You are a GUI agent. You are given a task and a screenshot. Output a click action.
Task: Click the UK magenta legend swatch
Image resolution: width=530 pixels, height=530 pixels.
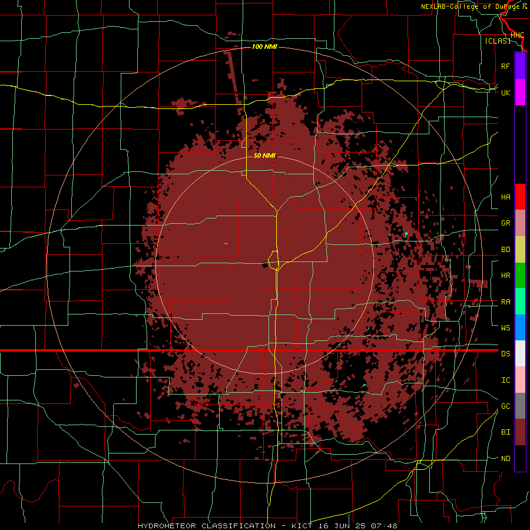pyautogui.click(x=520, y=92)
